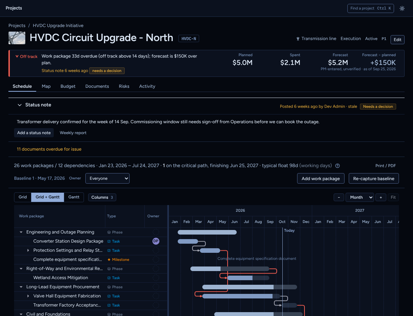Open the Owner filter dropdown
413x316 pixels.
point(107,178)
